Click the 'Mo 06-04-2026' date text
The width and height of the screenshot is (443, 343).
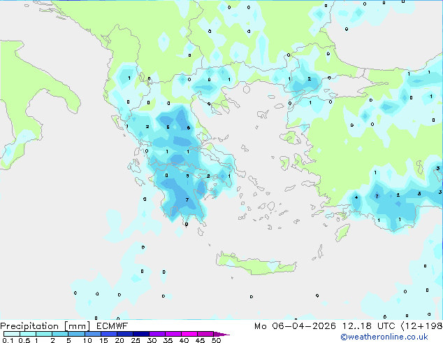click(295, 326)
